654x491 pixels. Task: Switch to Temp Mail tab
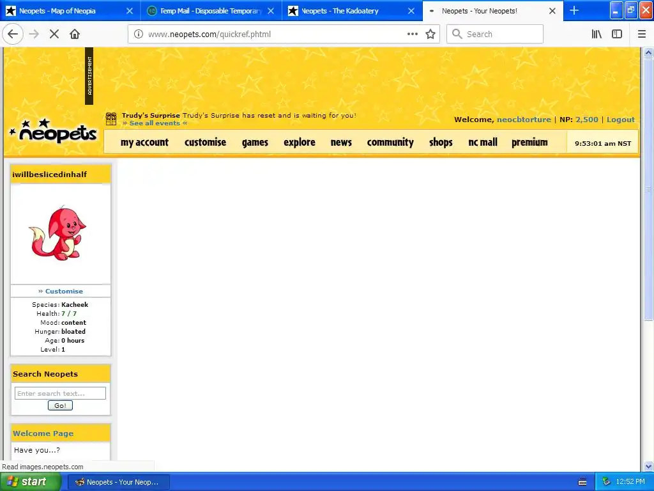[x=211, y=11]
